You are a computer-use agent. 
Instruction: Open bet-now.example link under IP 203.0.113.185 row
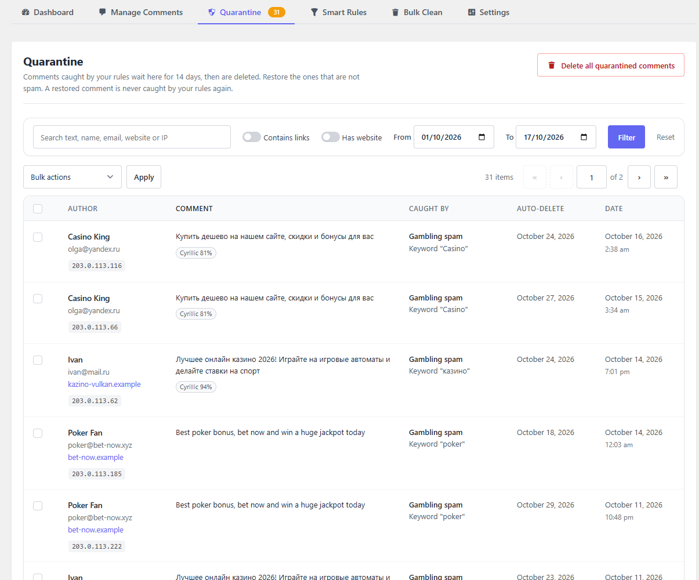(x=96, y=458)
